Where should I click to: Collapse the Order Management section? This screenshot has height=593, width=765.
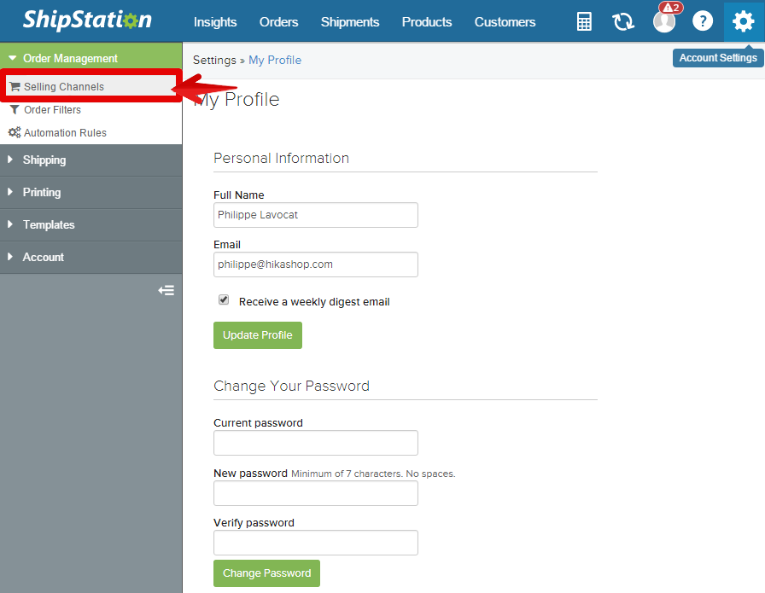91,59
